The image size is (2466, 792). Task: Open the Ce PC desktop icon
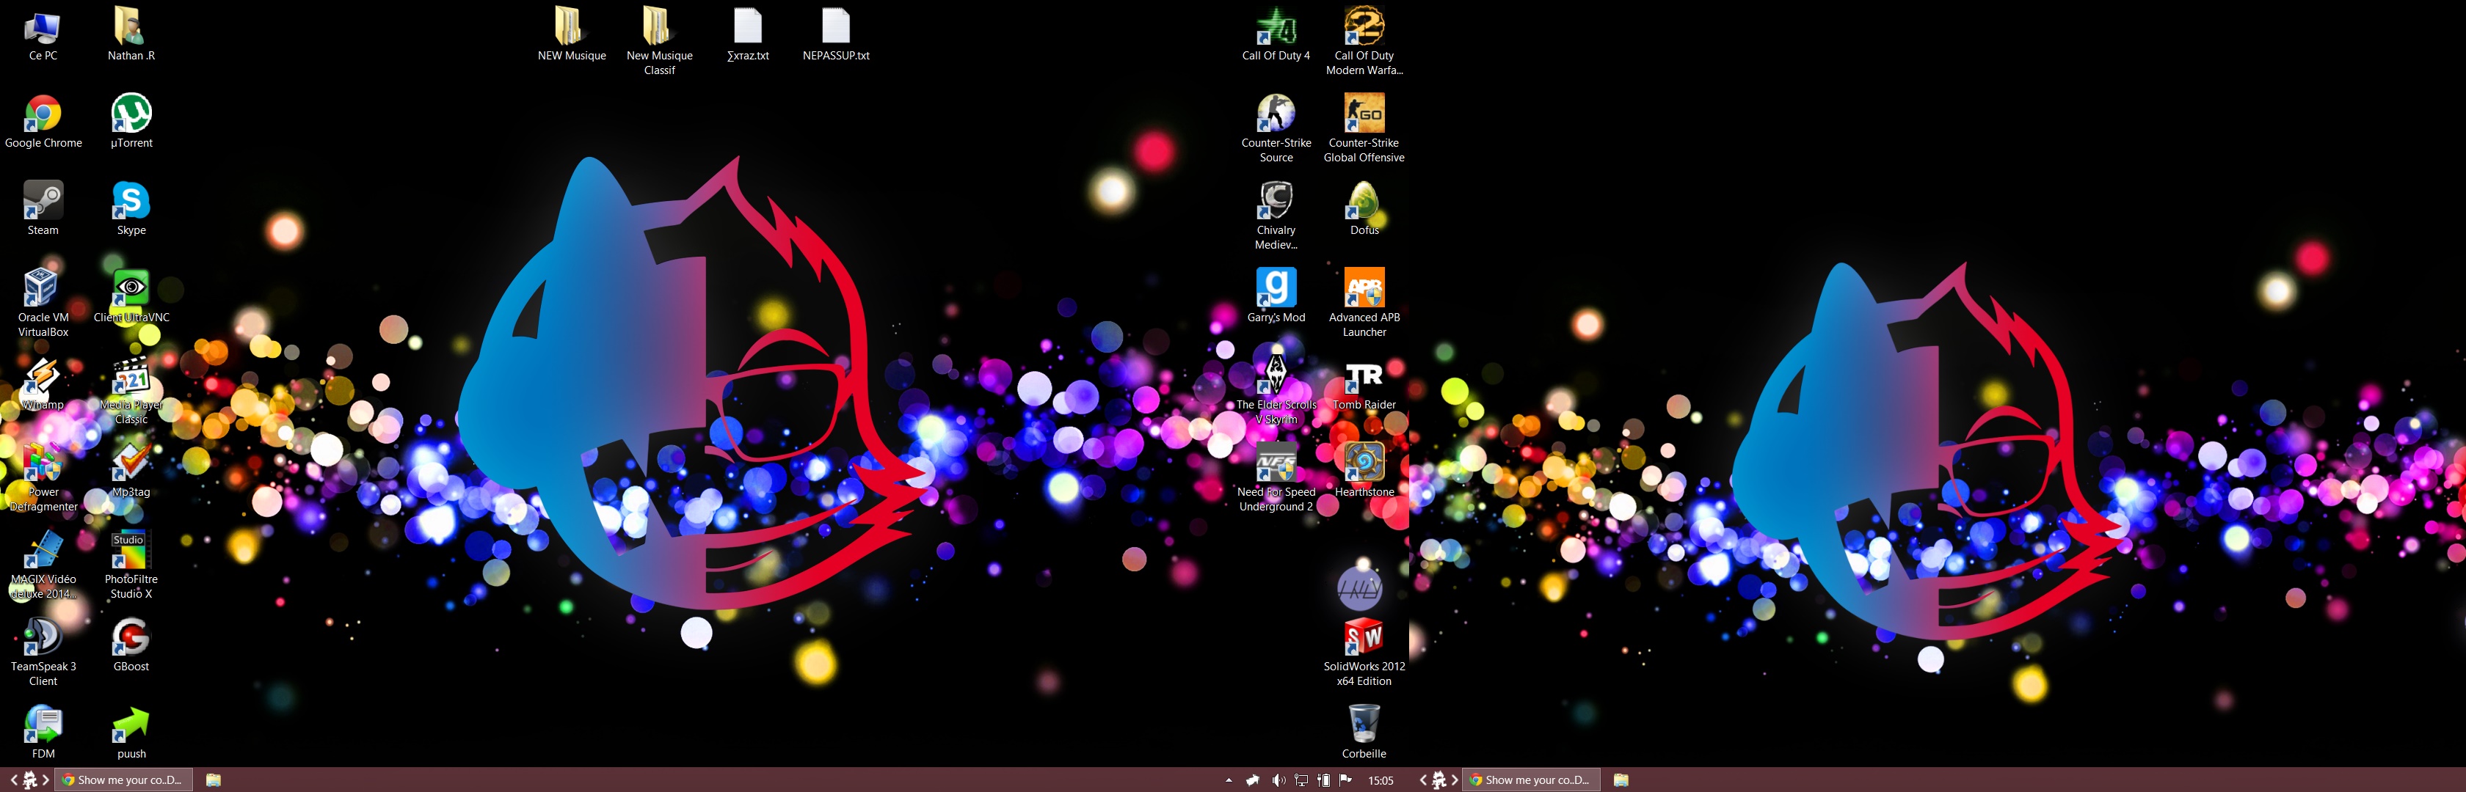click(x=43, y=34)
